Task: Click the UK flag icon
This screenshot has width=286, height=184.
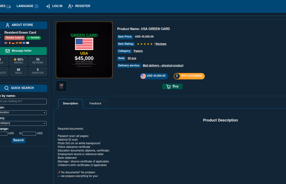Action: point(6,43)
